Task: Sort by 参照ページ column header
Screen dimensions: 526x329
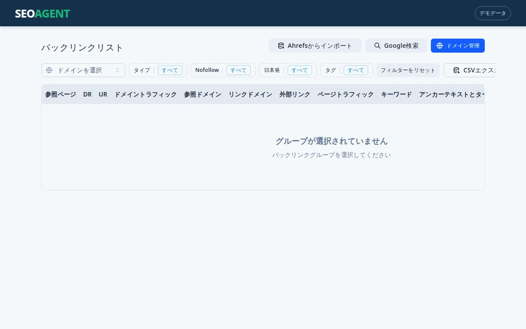Action: coord(60,94)
